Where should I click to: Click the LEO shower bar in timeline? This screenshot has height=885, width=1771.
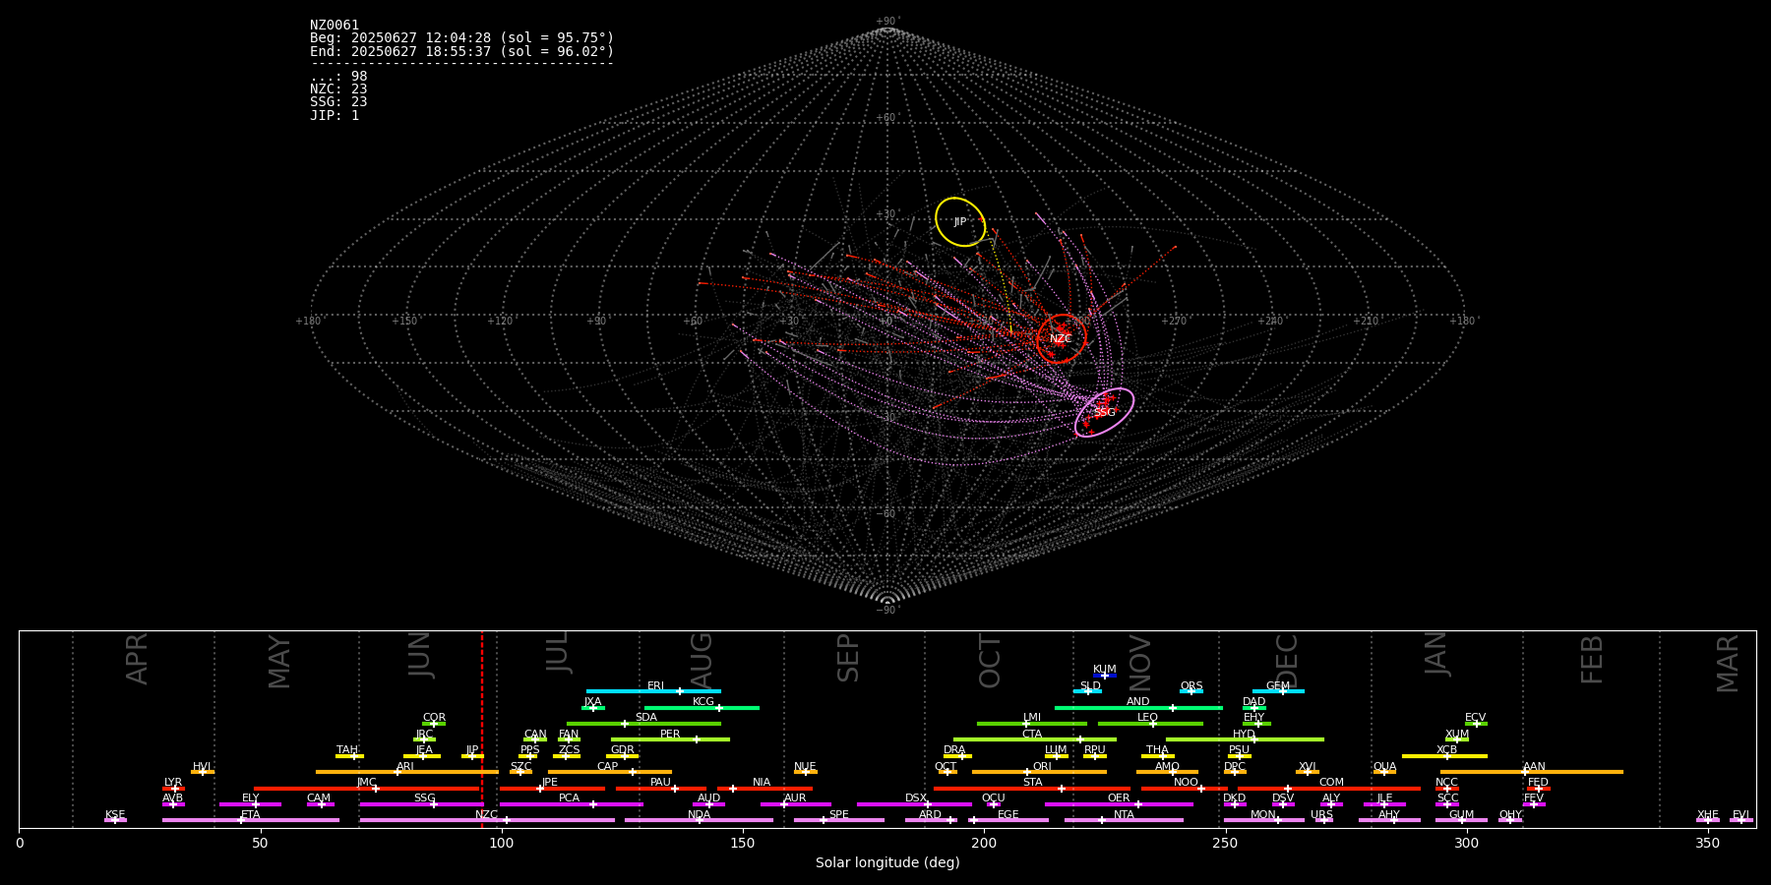[x=1150, y=724]
